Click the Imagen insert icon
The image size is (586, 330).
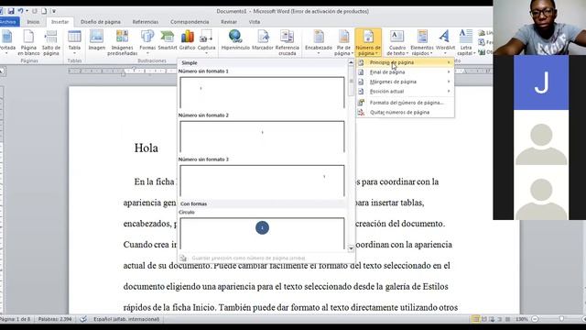[96, 40]
